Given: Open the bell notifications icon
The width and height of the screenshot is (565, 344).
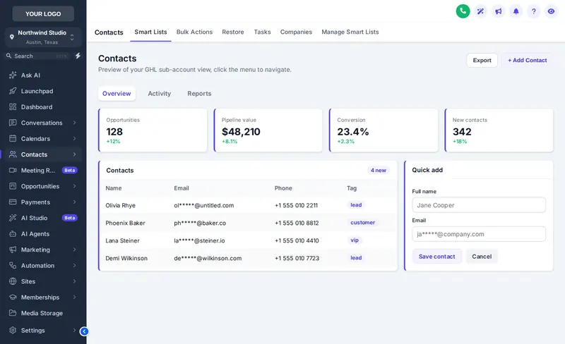Looking at the screenshot, I should click(516, 11).
